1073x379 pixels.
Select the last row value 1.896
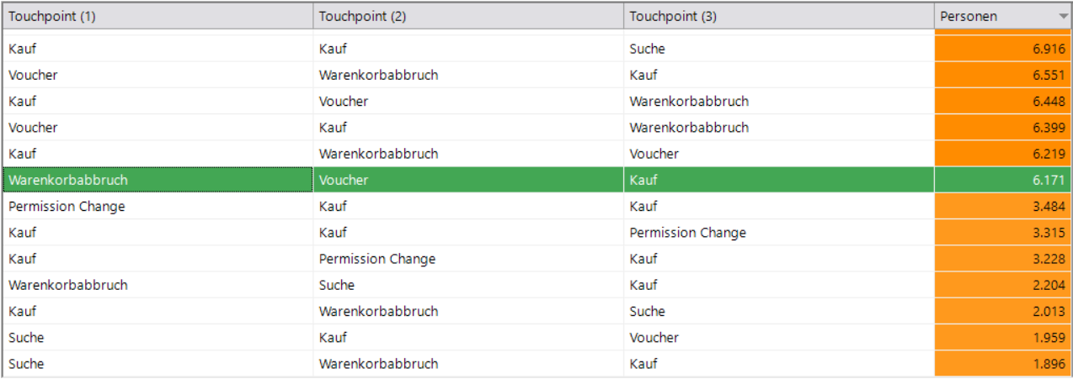(1003, 364)
